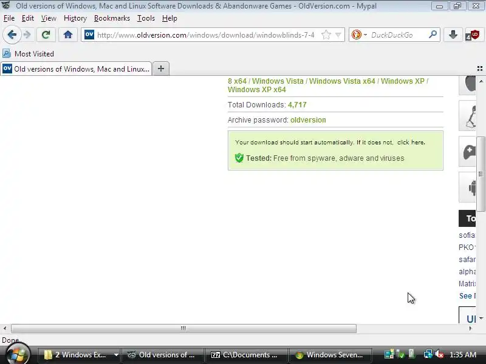The width and height of the screenshot is (486, 364).
Task: Click the archive password 'oldversion' text
Action: click(x=308, y=120)
